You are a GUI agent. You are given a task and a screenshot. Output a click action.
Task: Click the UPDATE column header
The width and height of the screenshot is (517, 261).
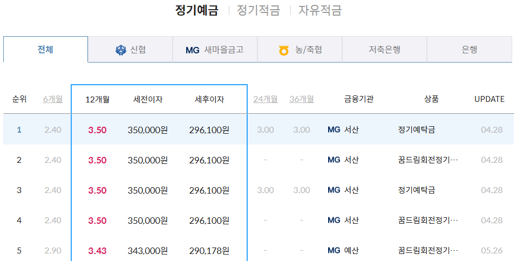coord(489,99)
